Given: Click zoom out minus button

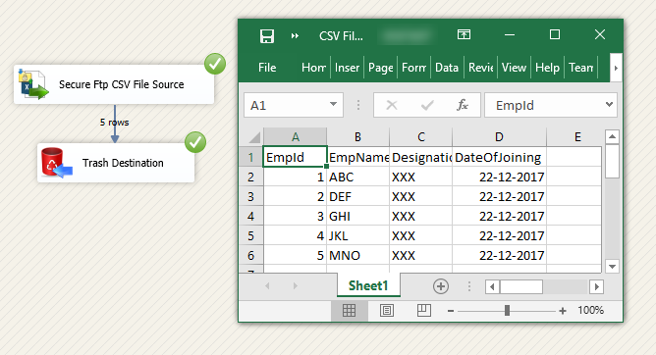Looking at the screenshot, I should pos(451,311).
